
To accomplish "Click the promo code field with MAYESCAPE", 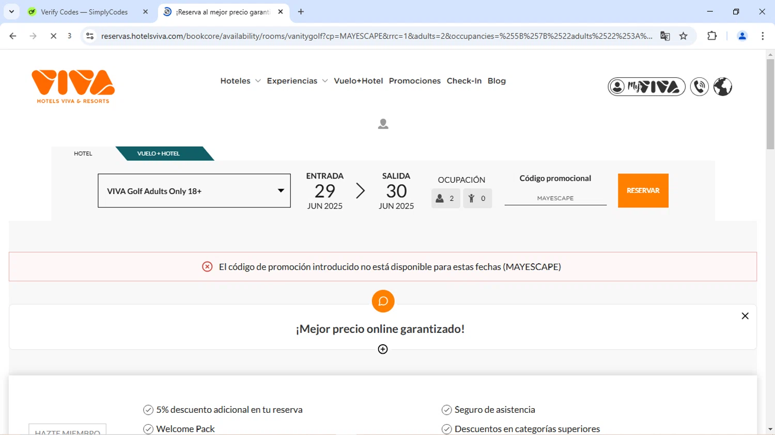I will pos(555,198).
